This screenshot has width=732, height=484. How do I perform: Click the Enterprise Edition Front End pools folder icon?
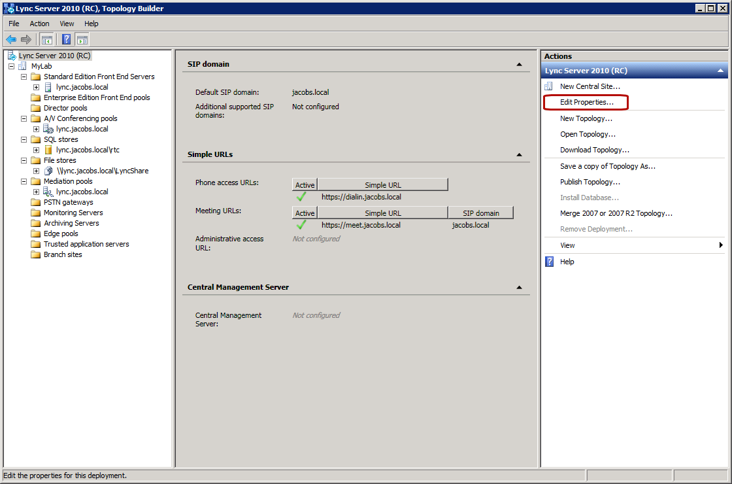pyautogui.click(x=35, y=97)
